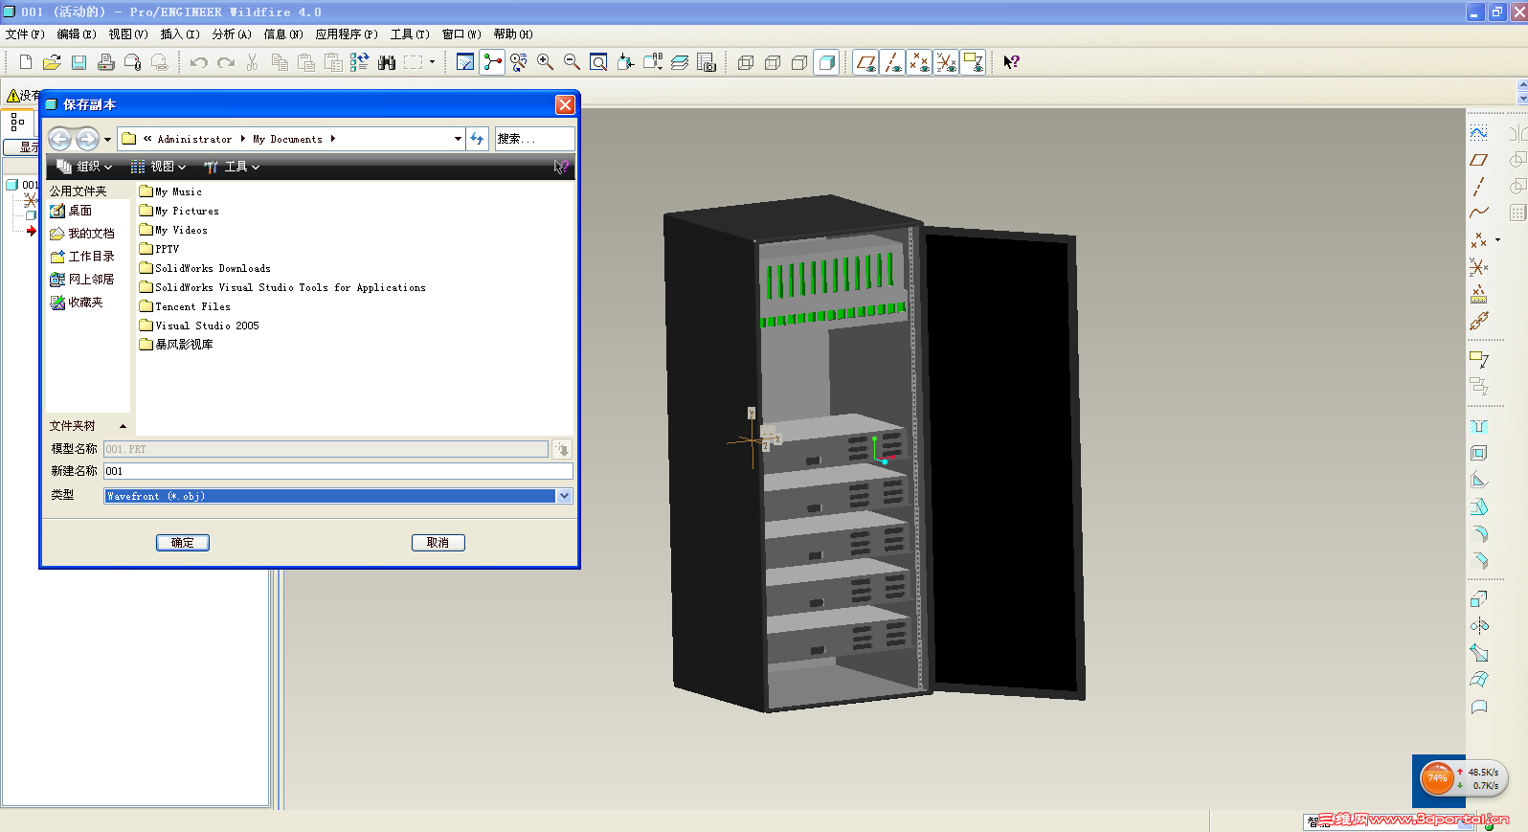The image size is (1528, 832).
Task: Select the Revolve tool in right toolbar
Action: [x=1479, y=625]
